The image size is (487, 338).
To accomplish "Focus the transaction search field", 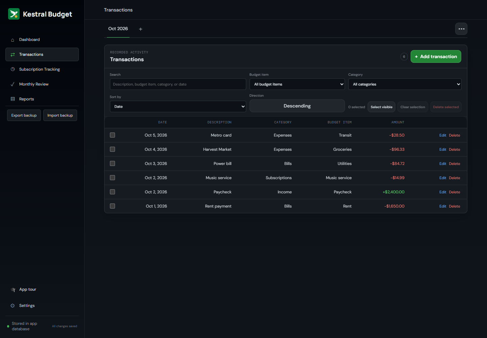I will [178, 84].
